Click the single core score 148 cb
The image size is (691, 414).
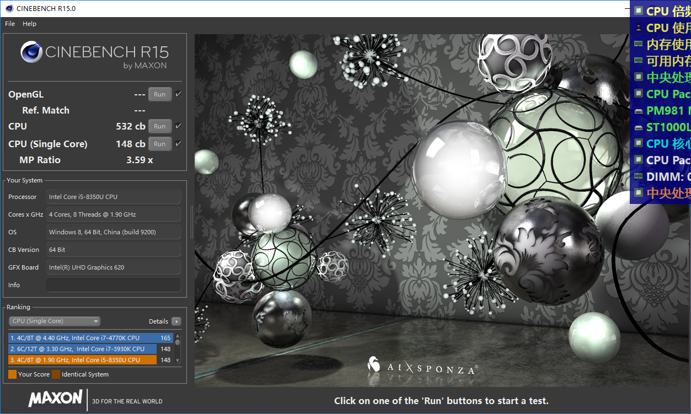[x=131, y=144]
